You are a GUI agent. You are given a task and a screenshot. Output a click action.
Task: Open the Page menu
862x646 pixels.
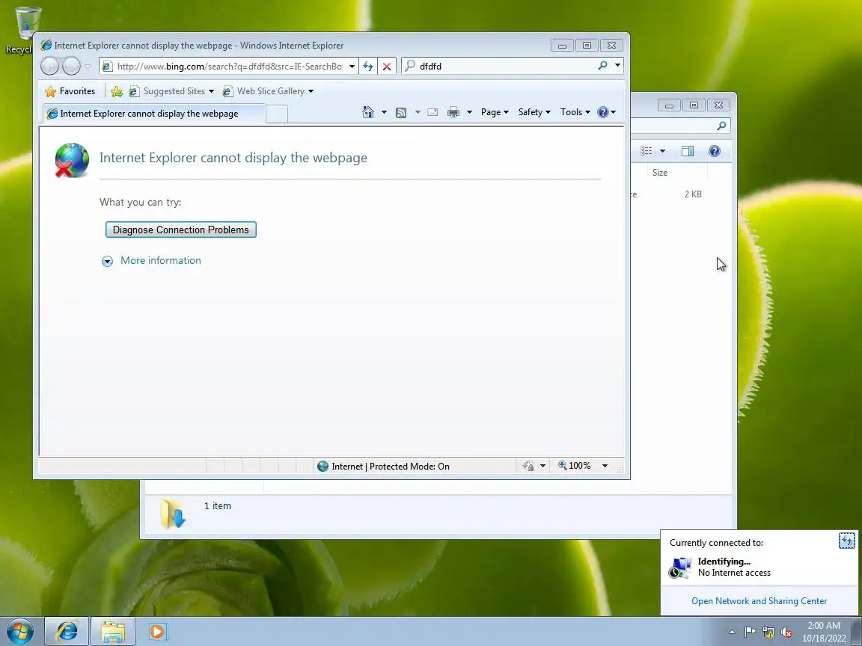coord(495,112)
